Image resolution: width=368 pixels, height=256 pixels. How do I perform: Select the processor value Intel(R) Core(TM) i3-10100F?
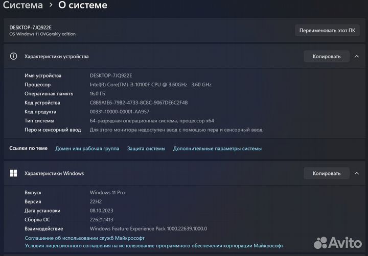pyautogui.click(x=150, y=85)
